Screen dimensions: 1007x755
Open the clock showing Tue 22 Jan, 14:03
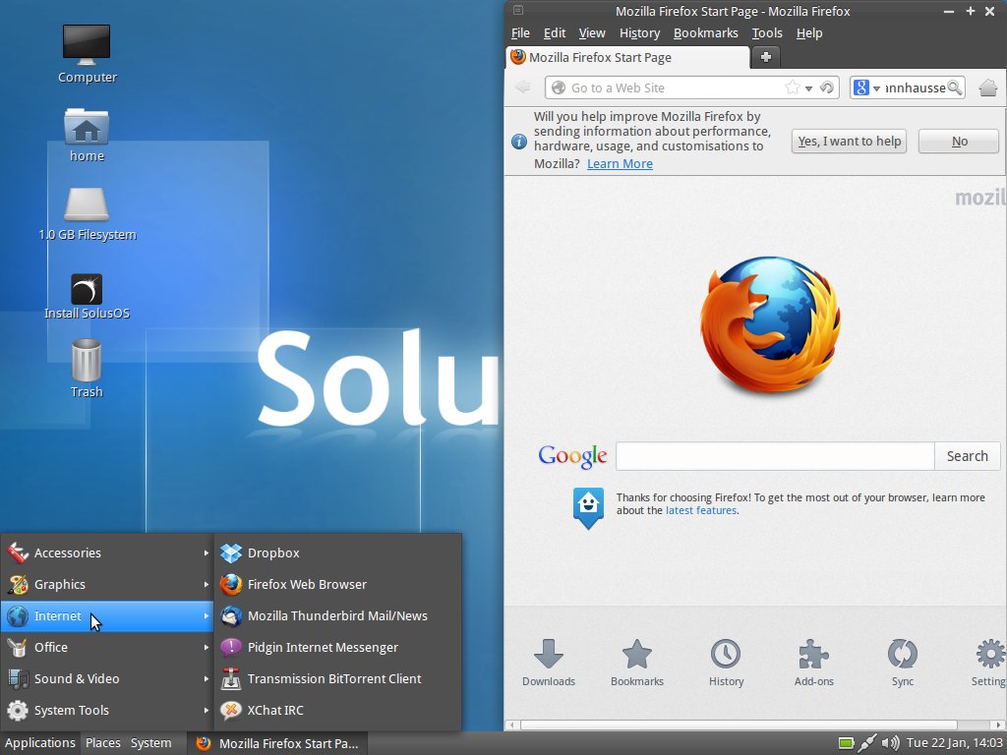pos(954,743)
